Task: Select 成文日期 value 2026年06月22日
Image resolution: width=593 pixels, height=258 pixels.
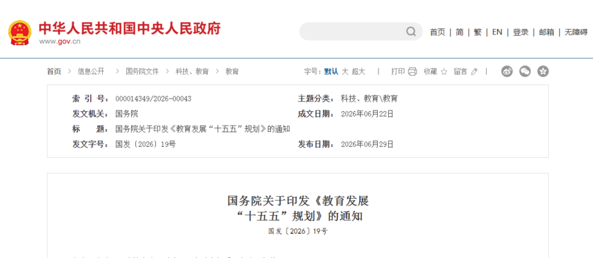Action: (x=368, y=114)
